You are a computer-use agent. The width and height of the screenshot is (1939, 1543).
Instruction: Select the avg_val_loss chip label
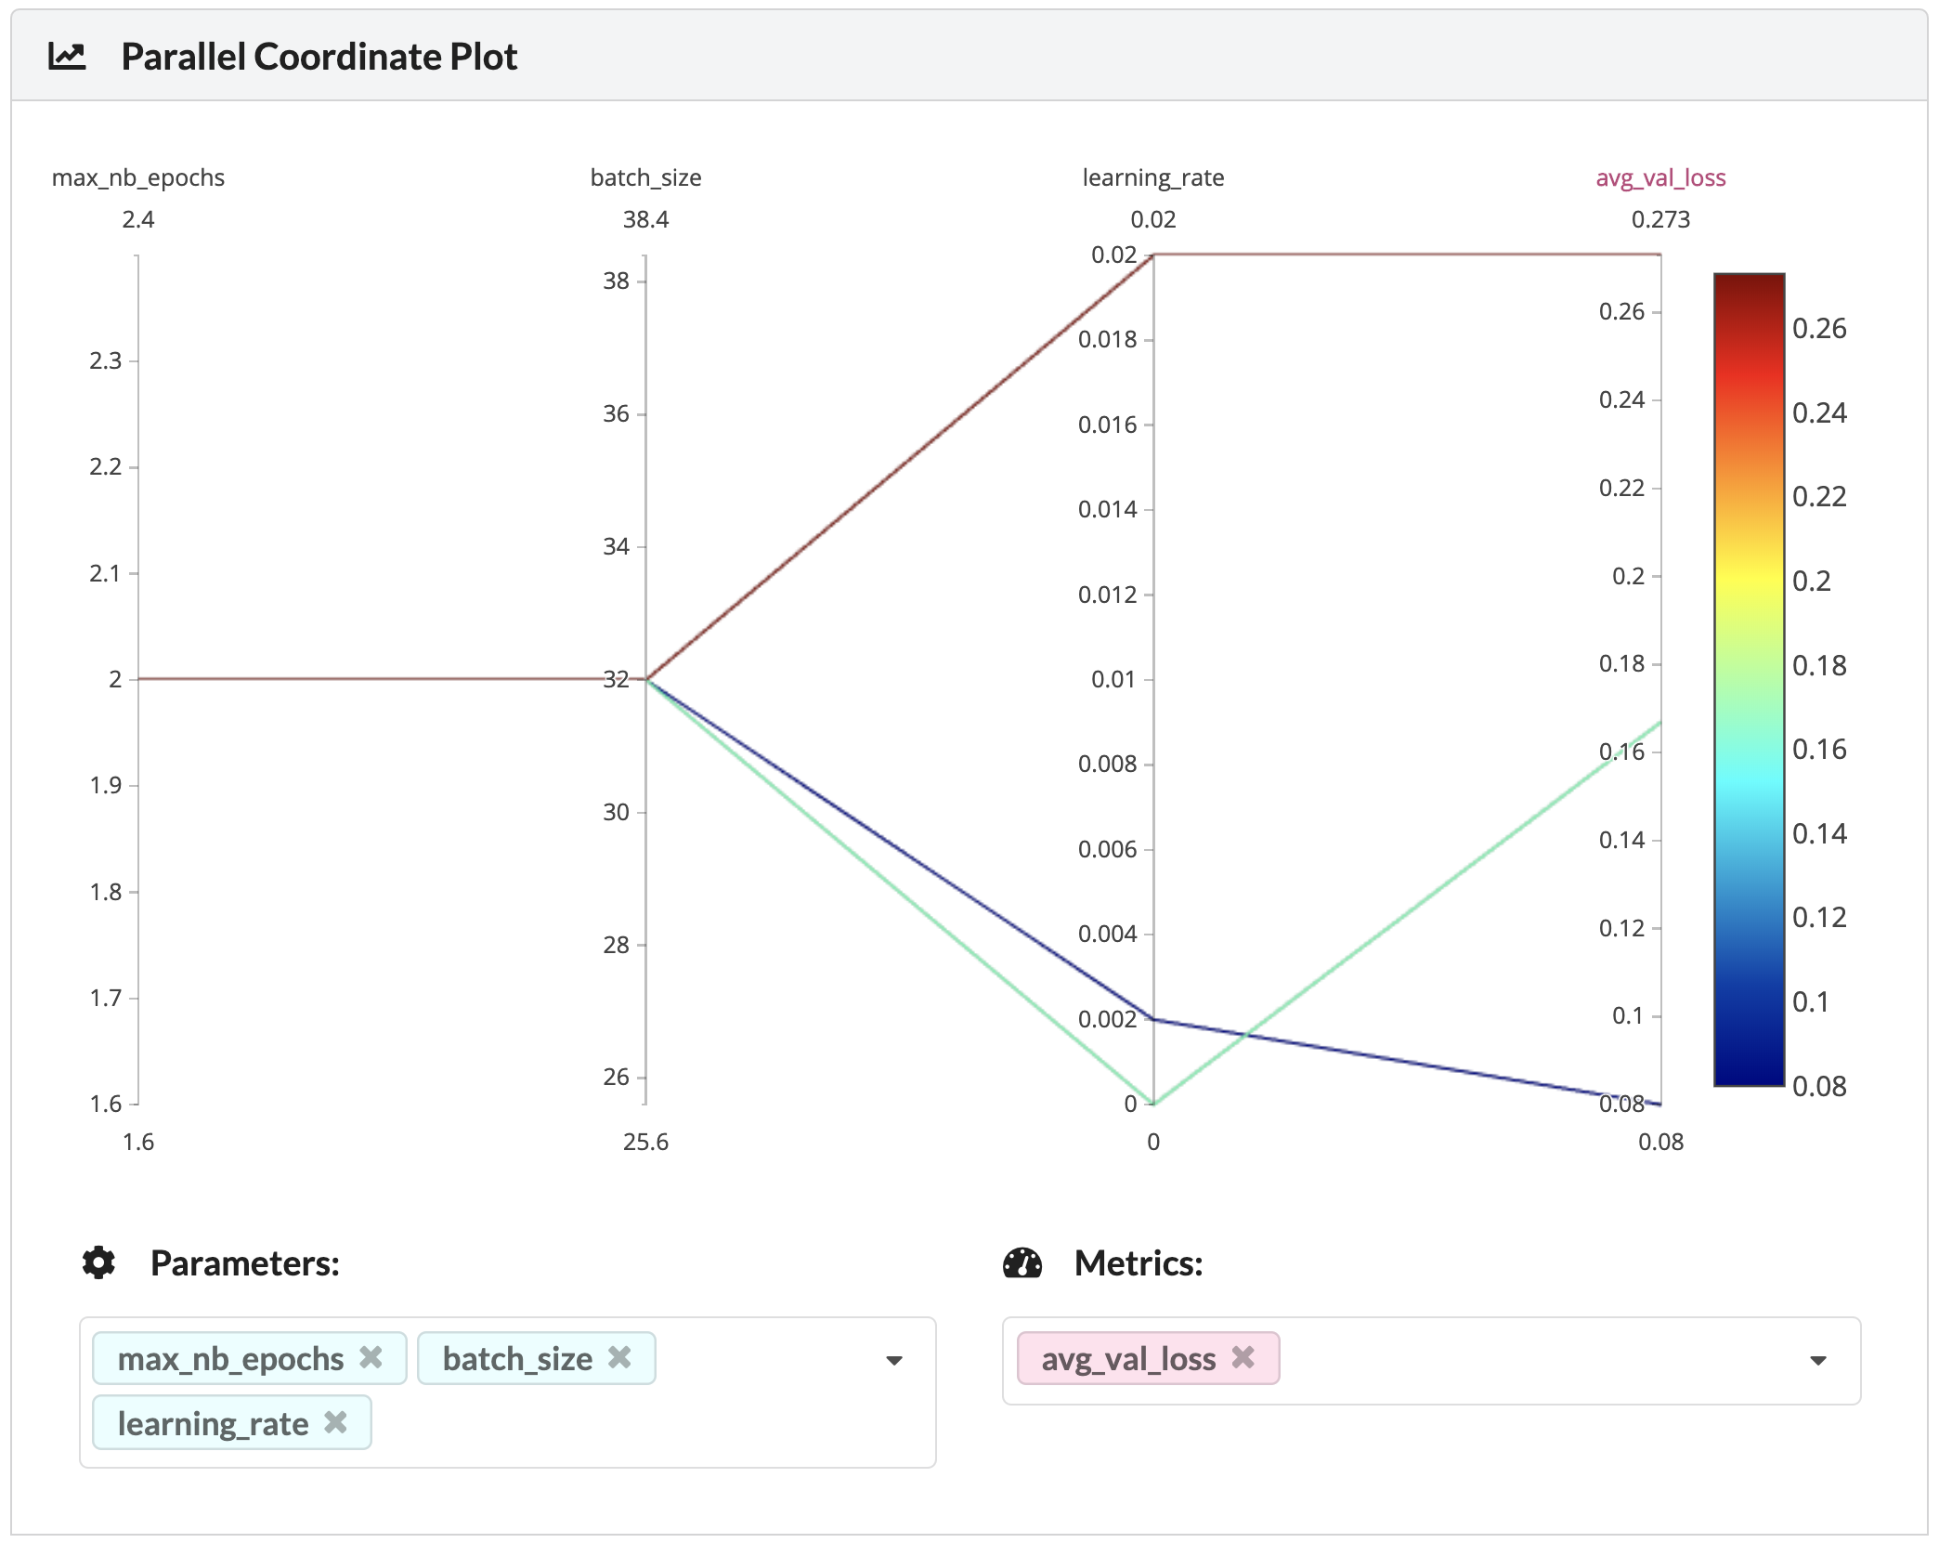1129,1358
